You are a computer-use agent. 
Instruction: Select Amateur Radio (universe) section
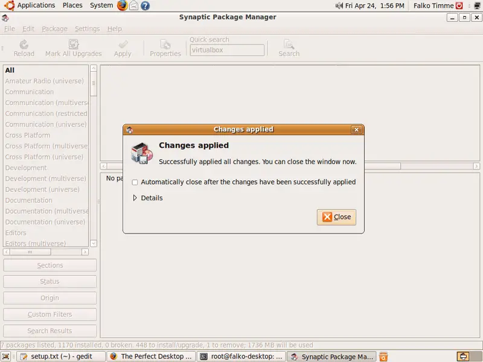(46, 81)
